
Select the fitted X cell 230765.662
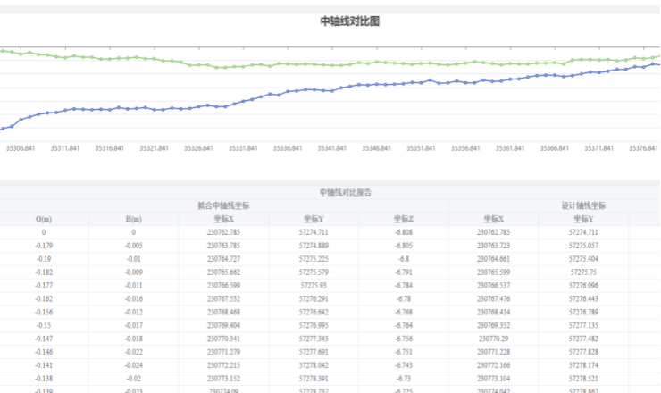pos(223,272)
